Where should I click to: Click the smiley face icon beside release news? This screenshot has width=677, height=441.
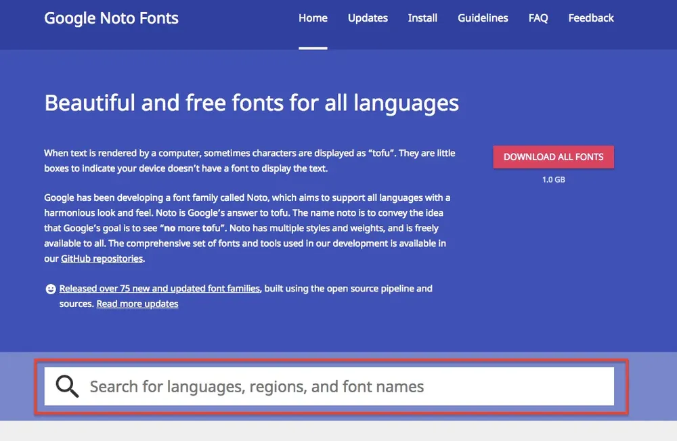click(x=51, y=289)
